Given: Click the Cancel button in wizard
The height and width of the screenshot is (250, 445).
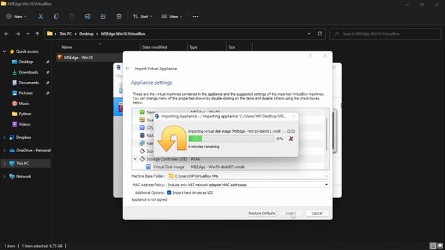Looking at the screenshot, I should pyautogui.click(x=317, y=213).
